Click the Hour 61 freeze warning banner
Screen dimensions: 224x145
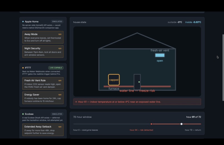click(137, 102)
